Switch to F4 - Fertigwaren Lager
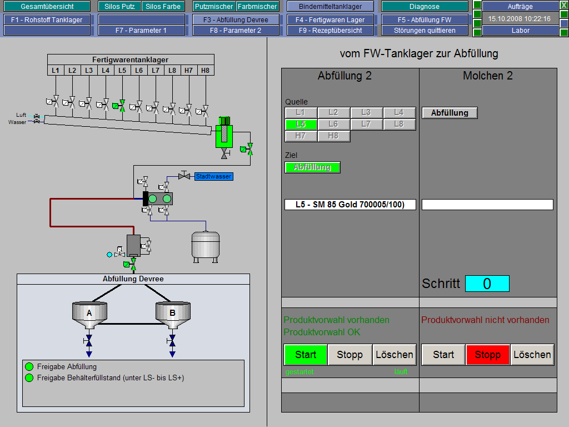The height and width of the screenshot is (427, 569). [330, 19]
